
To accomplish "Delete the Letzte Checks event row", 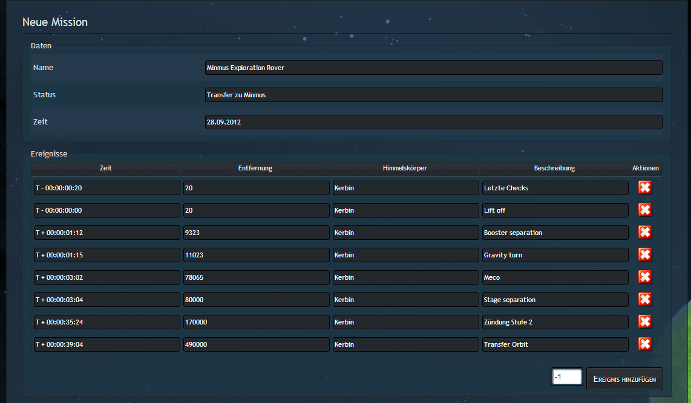I will [645, 188].
